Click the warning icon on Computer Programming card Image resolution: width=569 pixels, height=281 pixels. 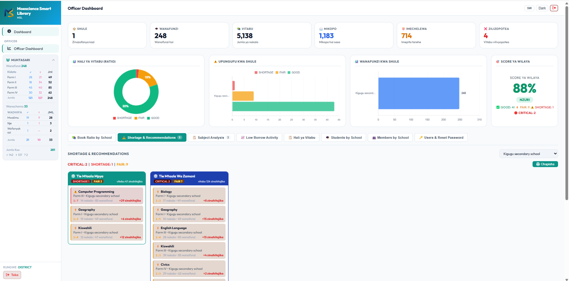click(x=75, y=192)
